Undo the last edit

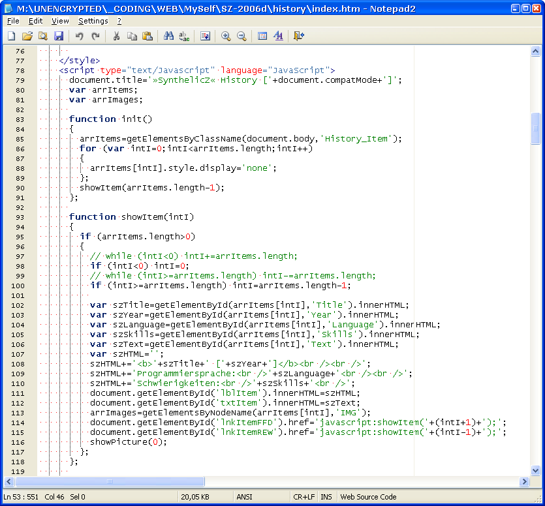tap(79, 36)
